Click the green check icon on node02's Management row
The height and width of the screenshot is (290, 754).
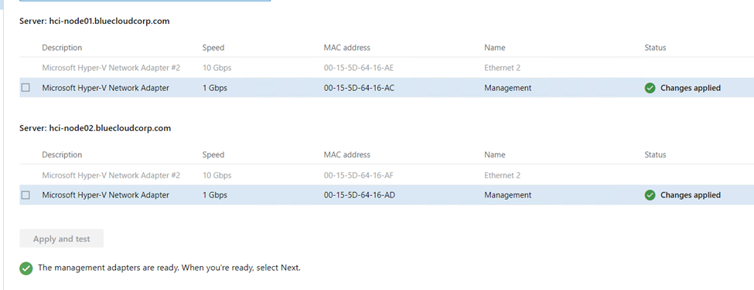coord(650,195)
